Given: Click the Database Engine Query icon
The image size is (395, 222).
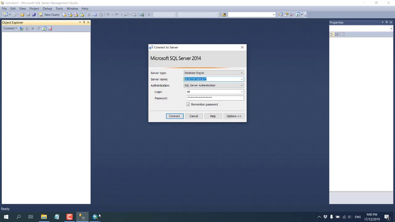Looking at the screenshot, I should [64, 14].
